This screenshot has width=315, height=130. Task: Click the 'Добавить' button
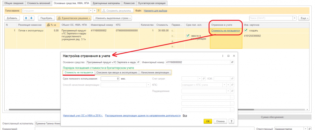tap(12, 18)
